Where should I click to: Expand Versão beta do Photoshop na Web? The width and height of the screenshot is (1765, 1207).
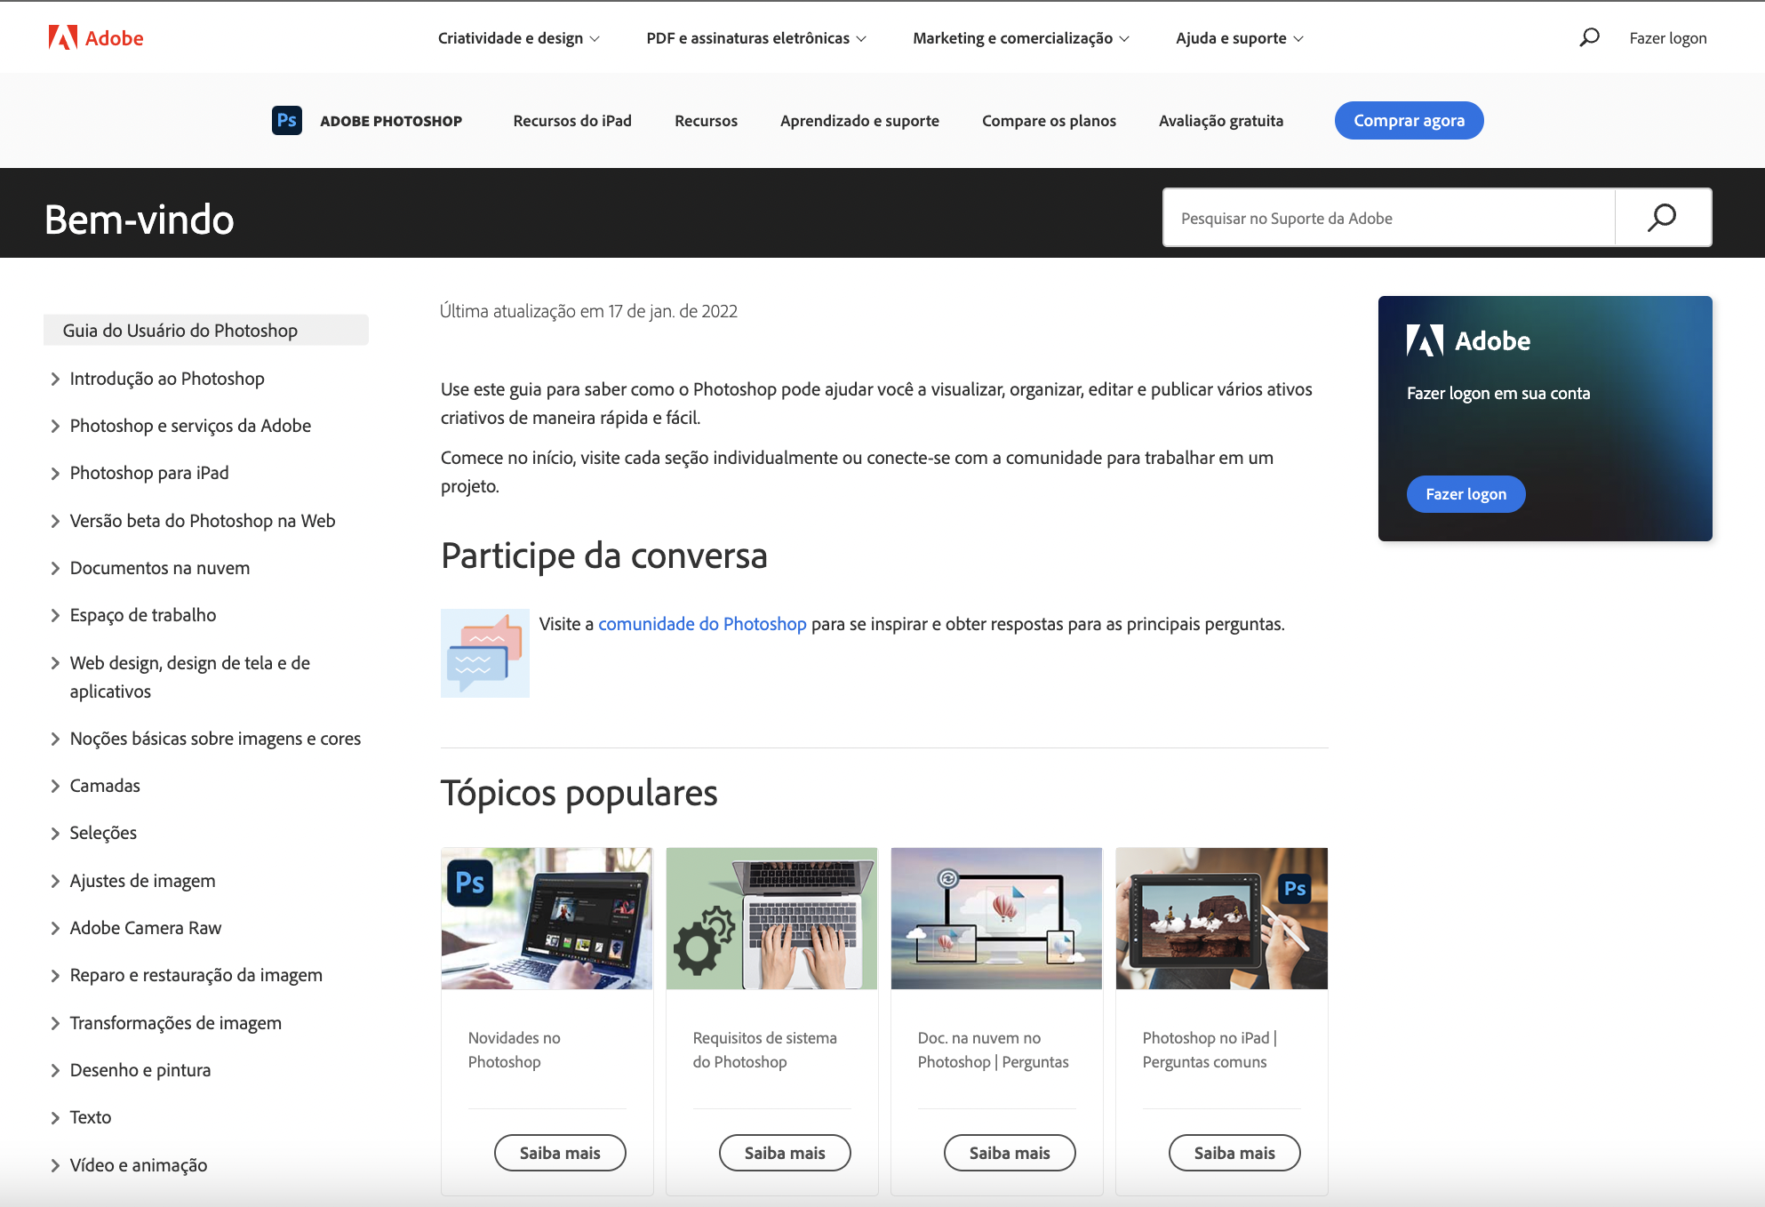pos(193,521)
